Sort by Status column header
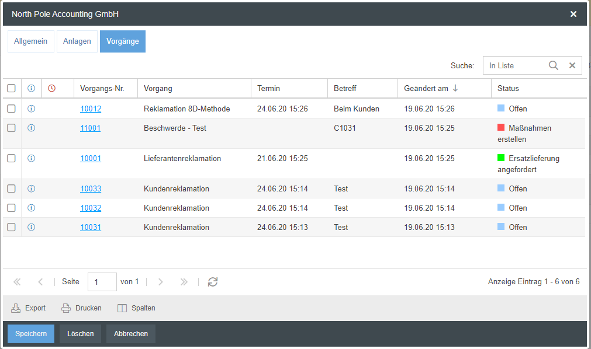This screenshot has width=591, height=349. (x=539, y=88)
